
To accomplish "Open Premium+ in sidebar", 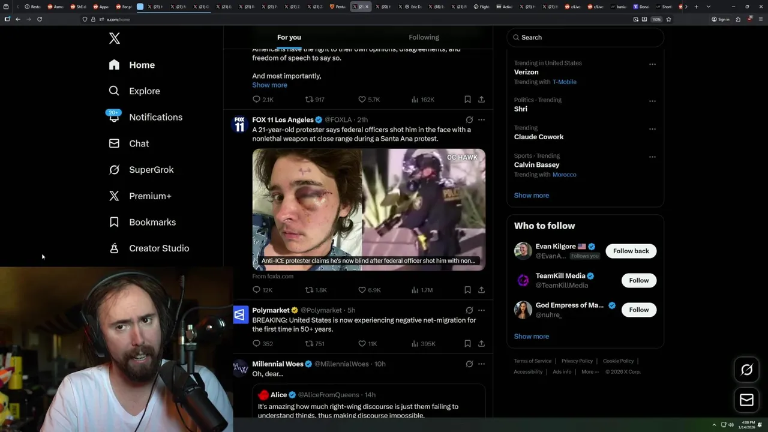I will (x=140, y=196).
